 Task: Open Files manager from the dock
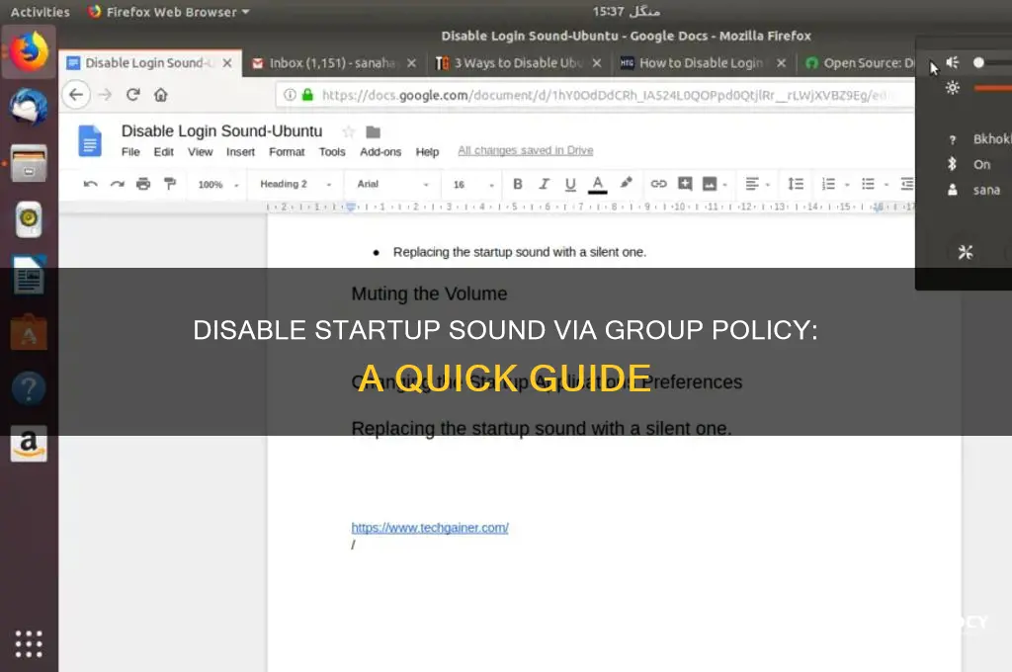coord(29,163)
